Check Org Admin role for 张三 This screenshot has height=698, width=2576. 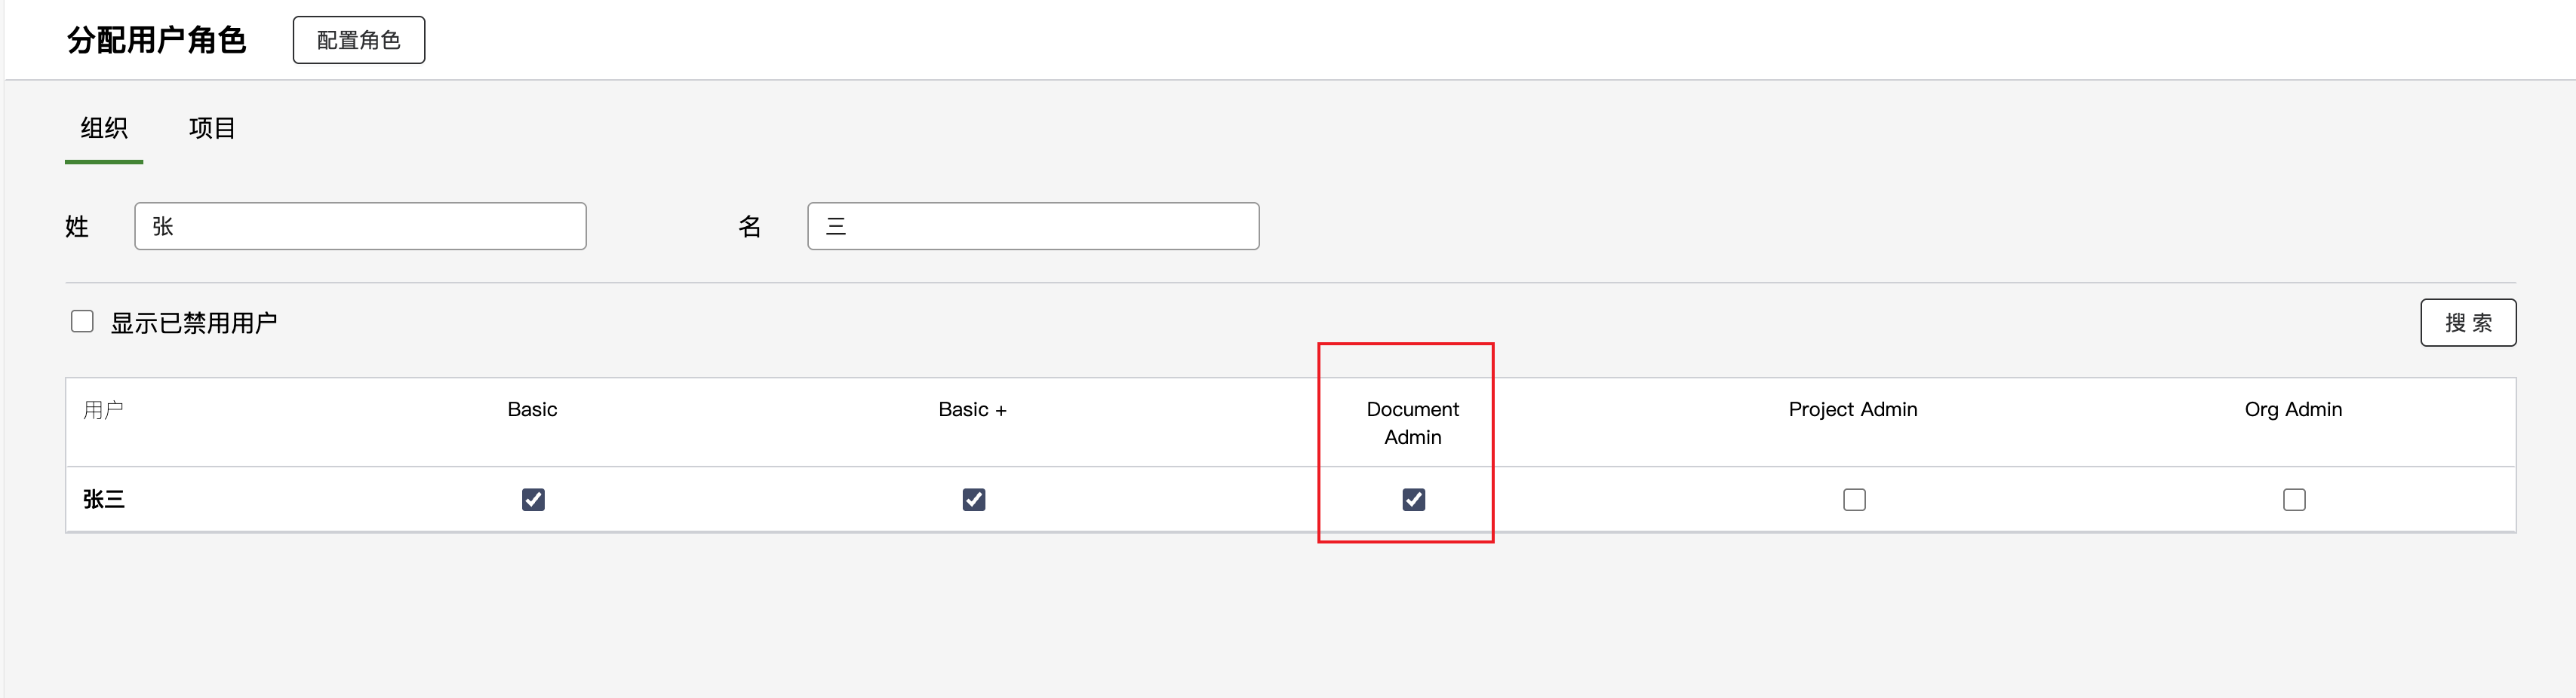tap(2294, 499)
